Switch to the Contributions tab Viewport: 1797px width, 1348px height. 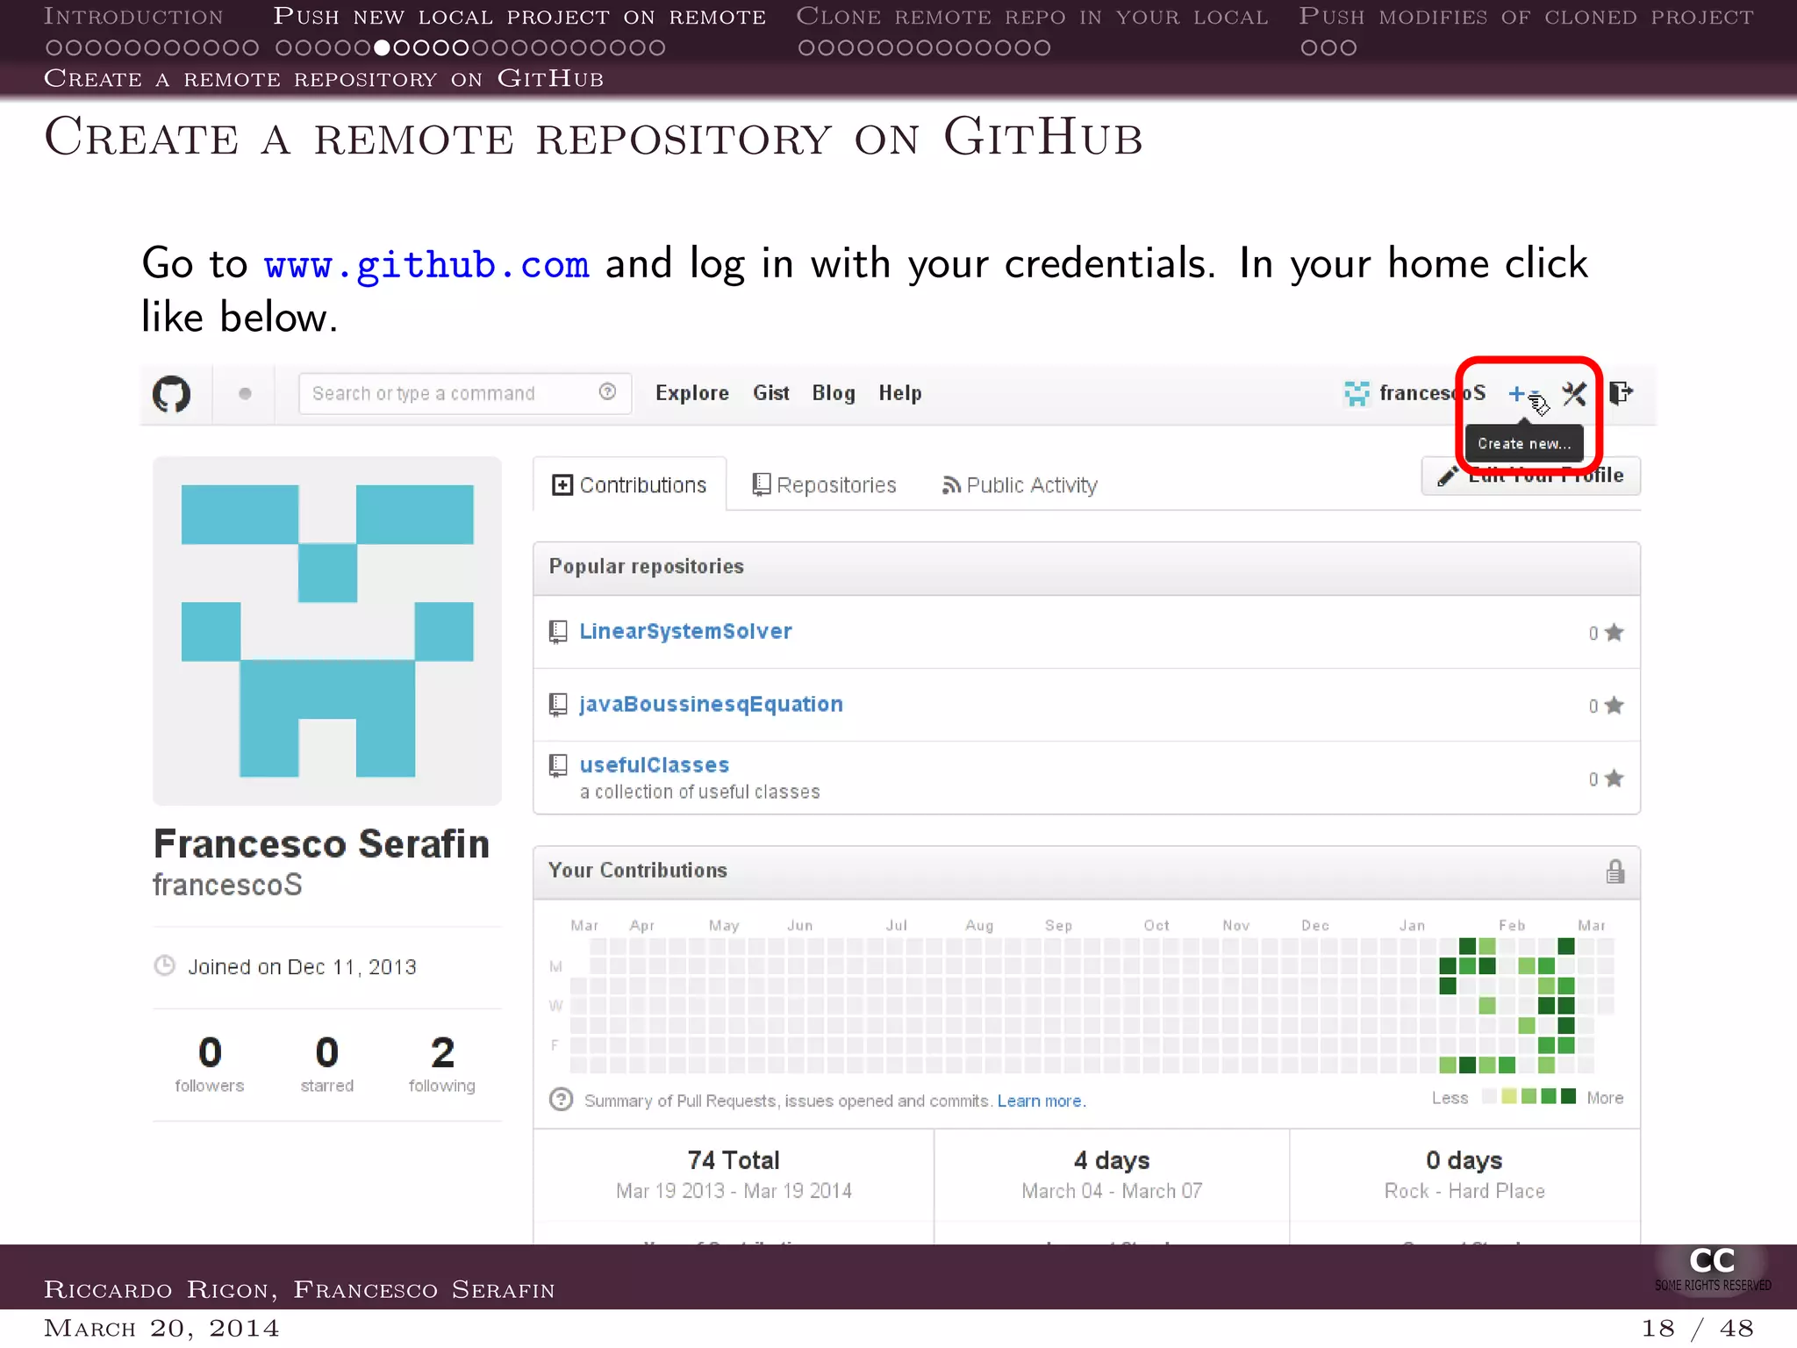tap(630, 484)
